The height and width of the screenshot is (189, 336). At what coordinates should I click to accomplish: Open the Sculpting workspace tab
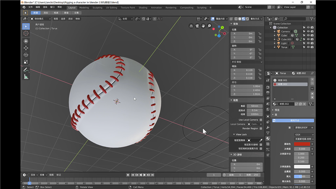97,8
